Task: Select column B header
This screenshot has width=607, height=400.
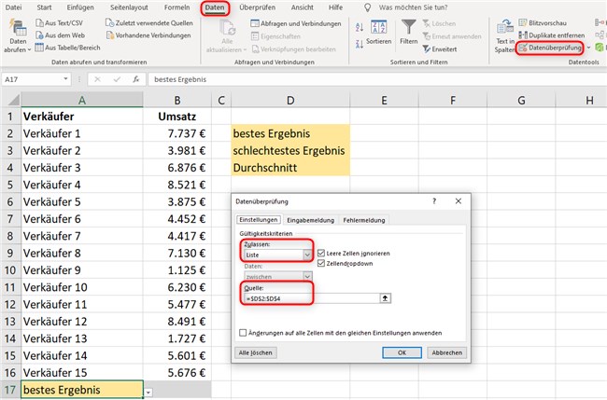Action: [177, 100]
